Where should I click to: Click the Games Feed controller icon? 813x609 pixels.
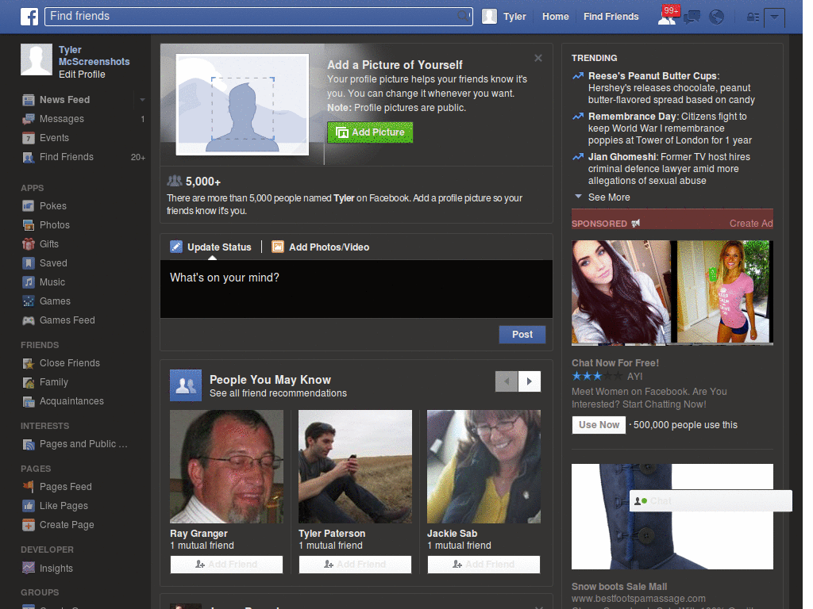pyautogui.click(x=29, y=320)
